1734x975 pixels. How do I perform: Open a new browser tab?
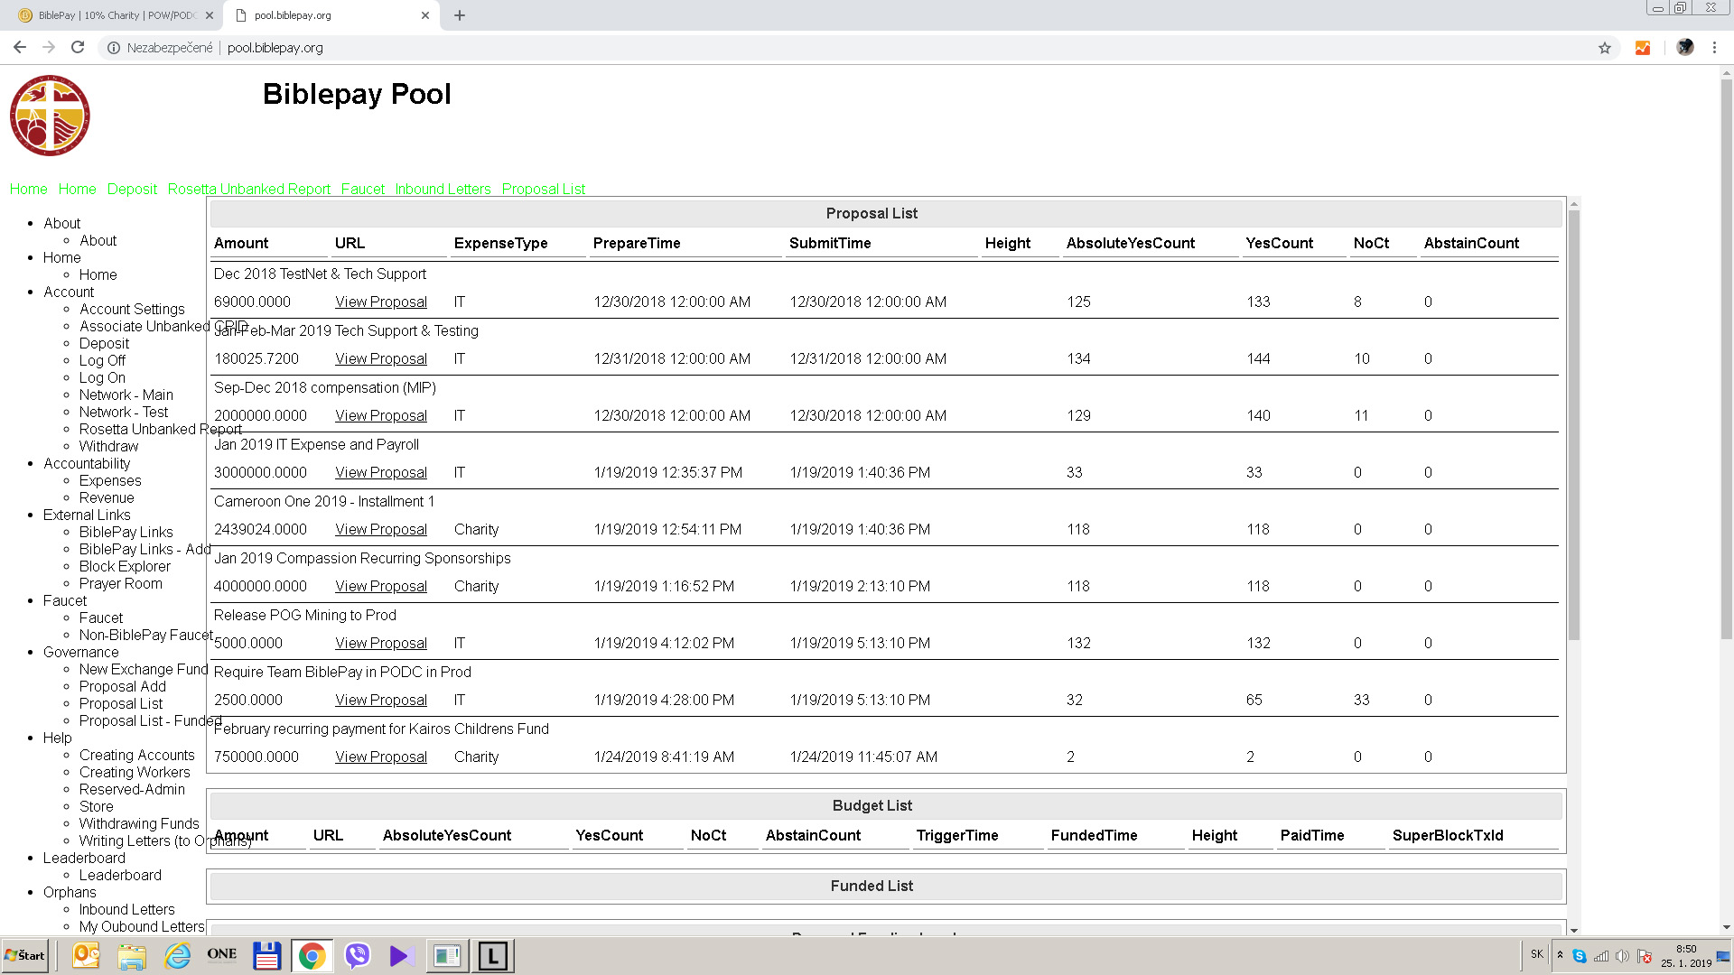click(x=459, y=15)
